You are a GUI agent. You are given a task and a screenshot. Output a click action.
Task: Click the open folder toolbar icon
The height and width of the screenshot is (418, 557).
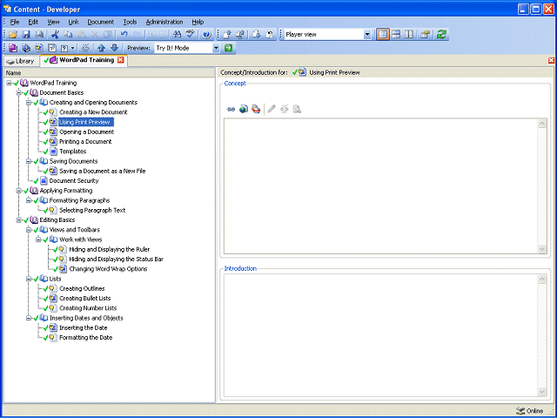[13, 35]
